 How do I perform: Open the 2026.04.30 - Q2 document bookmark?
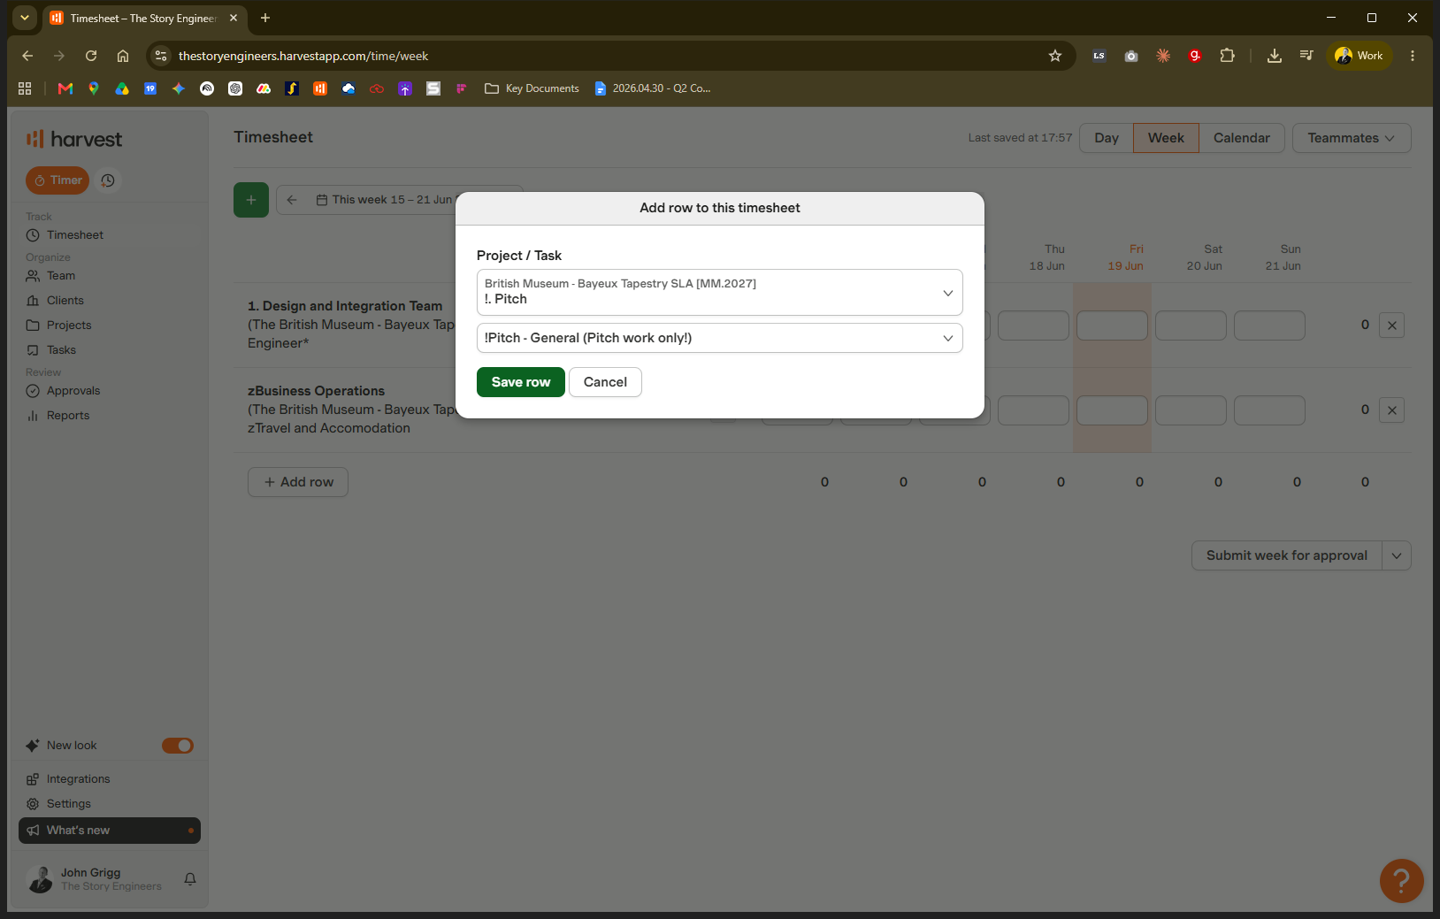tap(653, 88)
